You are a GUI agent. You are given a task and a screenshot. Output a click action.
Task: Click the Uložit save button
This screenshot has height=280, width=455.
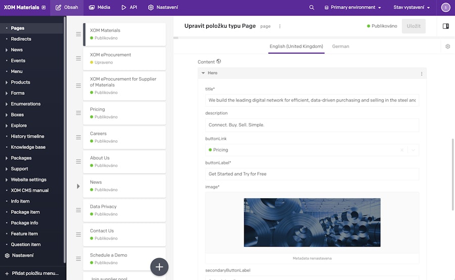[x=414, y=26]
